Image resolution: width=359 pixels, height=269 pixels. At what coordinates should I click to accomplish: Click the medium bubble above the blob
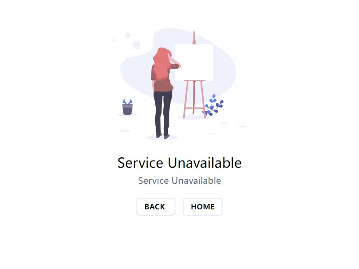(127, 35)
